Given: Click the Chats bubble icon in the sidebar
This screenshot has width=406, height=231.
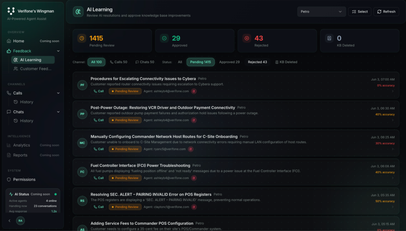Looking at the screenshot, I should click(9, 112).
